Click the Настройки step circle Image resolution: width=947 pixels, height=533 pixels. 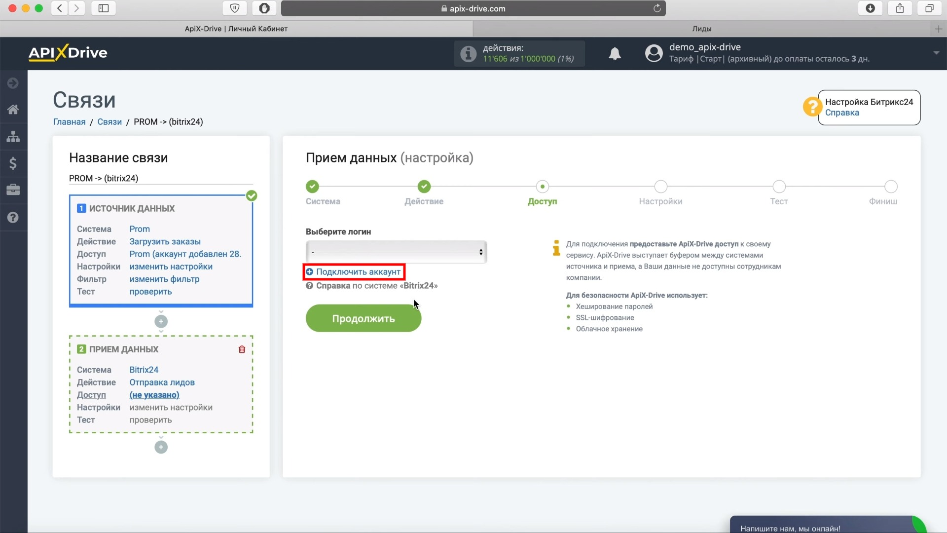click(x=661, y=187)
